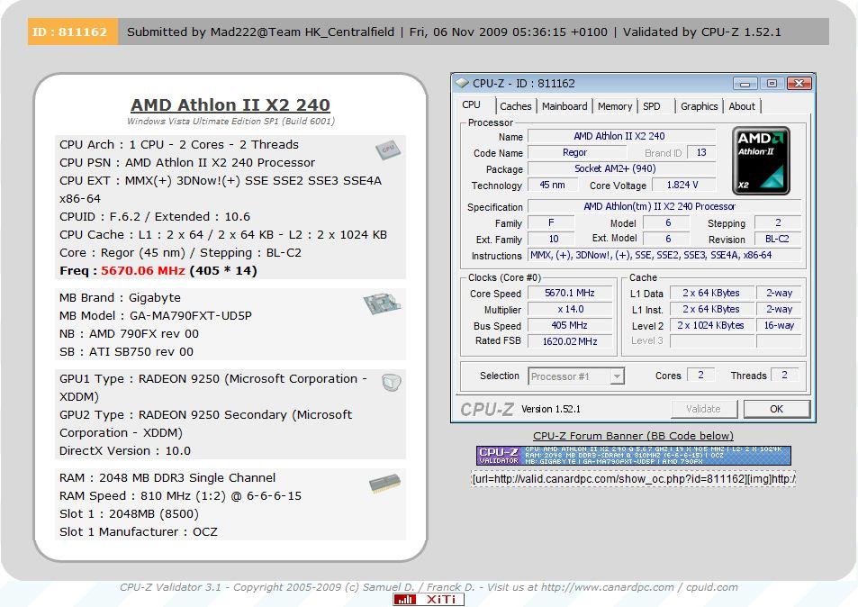The width and height of the screenshot is (858, 607).
Task: Click the Level 2 value 2 x 1024 KBytes
Action: [711, 325]
